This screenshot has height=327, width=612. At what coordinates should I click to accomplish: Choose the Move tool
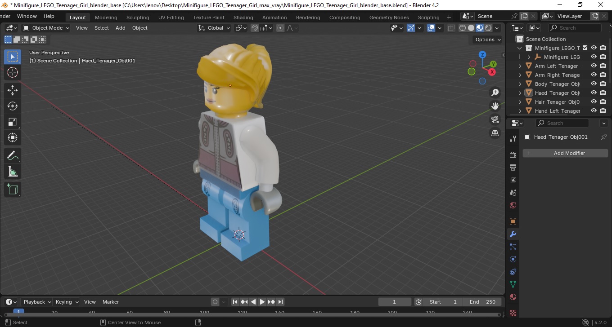point(13,90)
